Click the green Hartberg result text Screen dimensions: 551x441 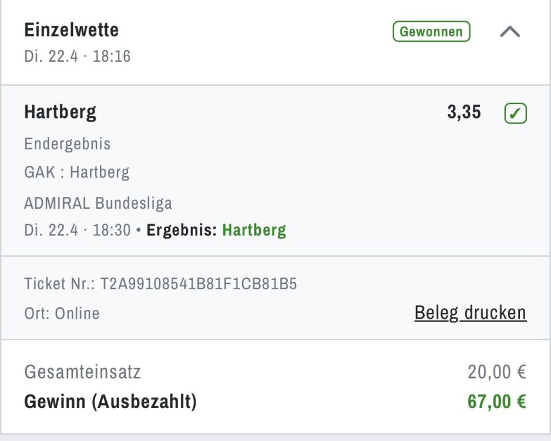click(x=254, y=230)
